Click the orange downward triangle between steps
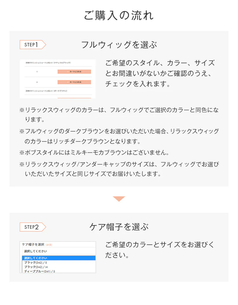The image size is (238, 305). point(119,199)
